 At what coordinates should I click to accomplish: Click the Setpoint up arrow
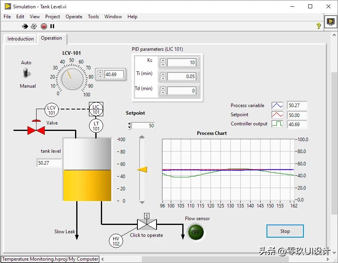[x=129, y=123]
